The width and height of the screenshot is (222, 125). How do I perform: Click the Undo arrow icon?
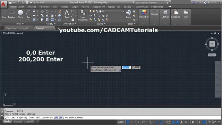(31, 2)
